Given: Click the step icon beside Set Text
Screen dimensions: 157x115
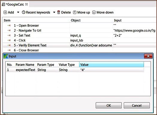Looking at the screenshot, I should point(9,36).
